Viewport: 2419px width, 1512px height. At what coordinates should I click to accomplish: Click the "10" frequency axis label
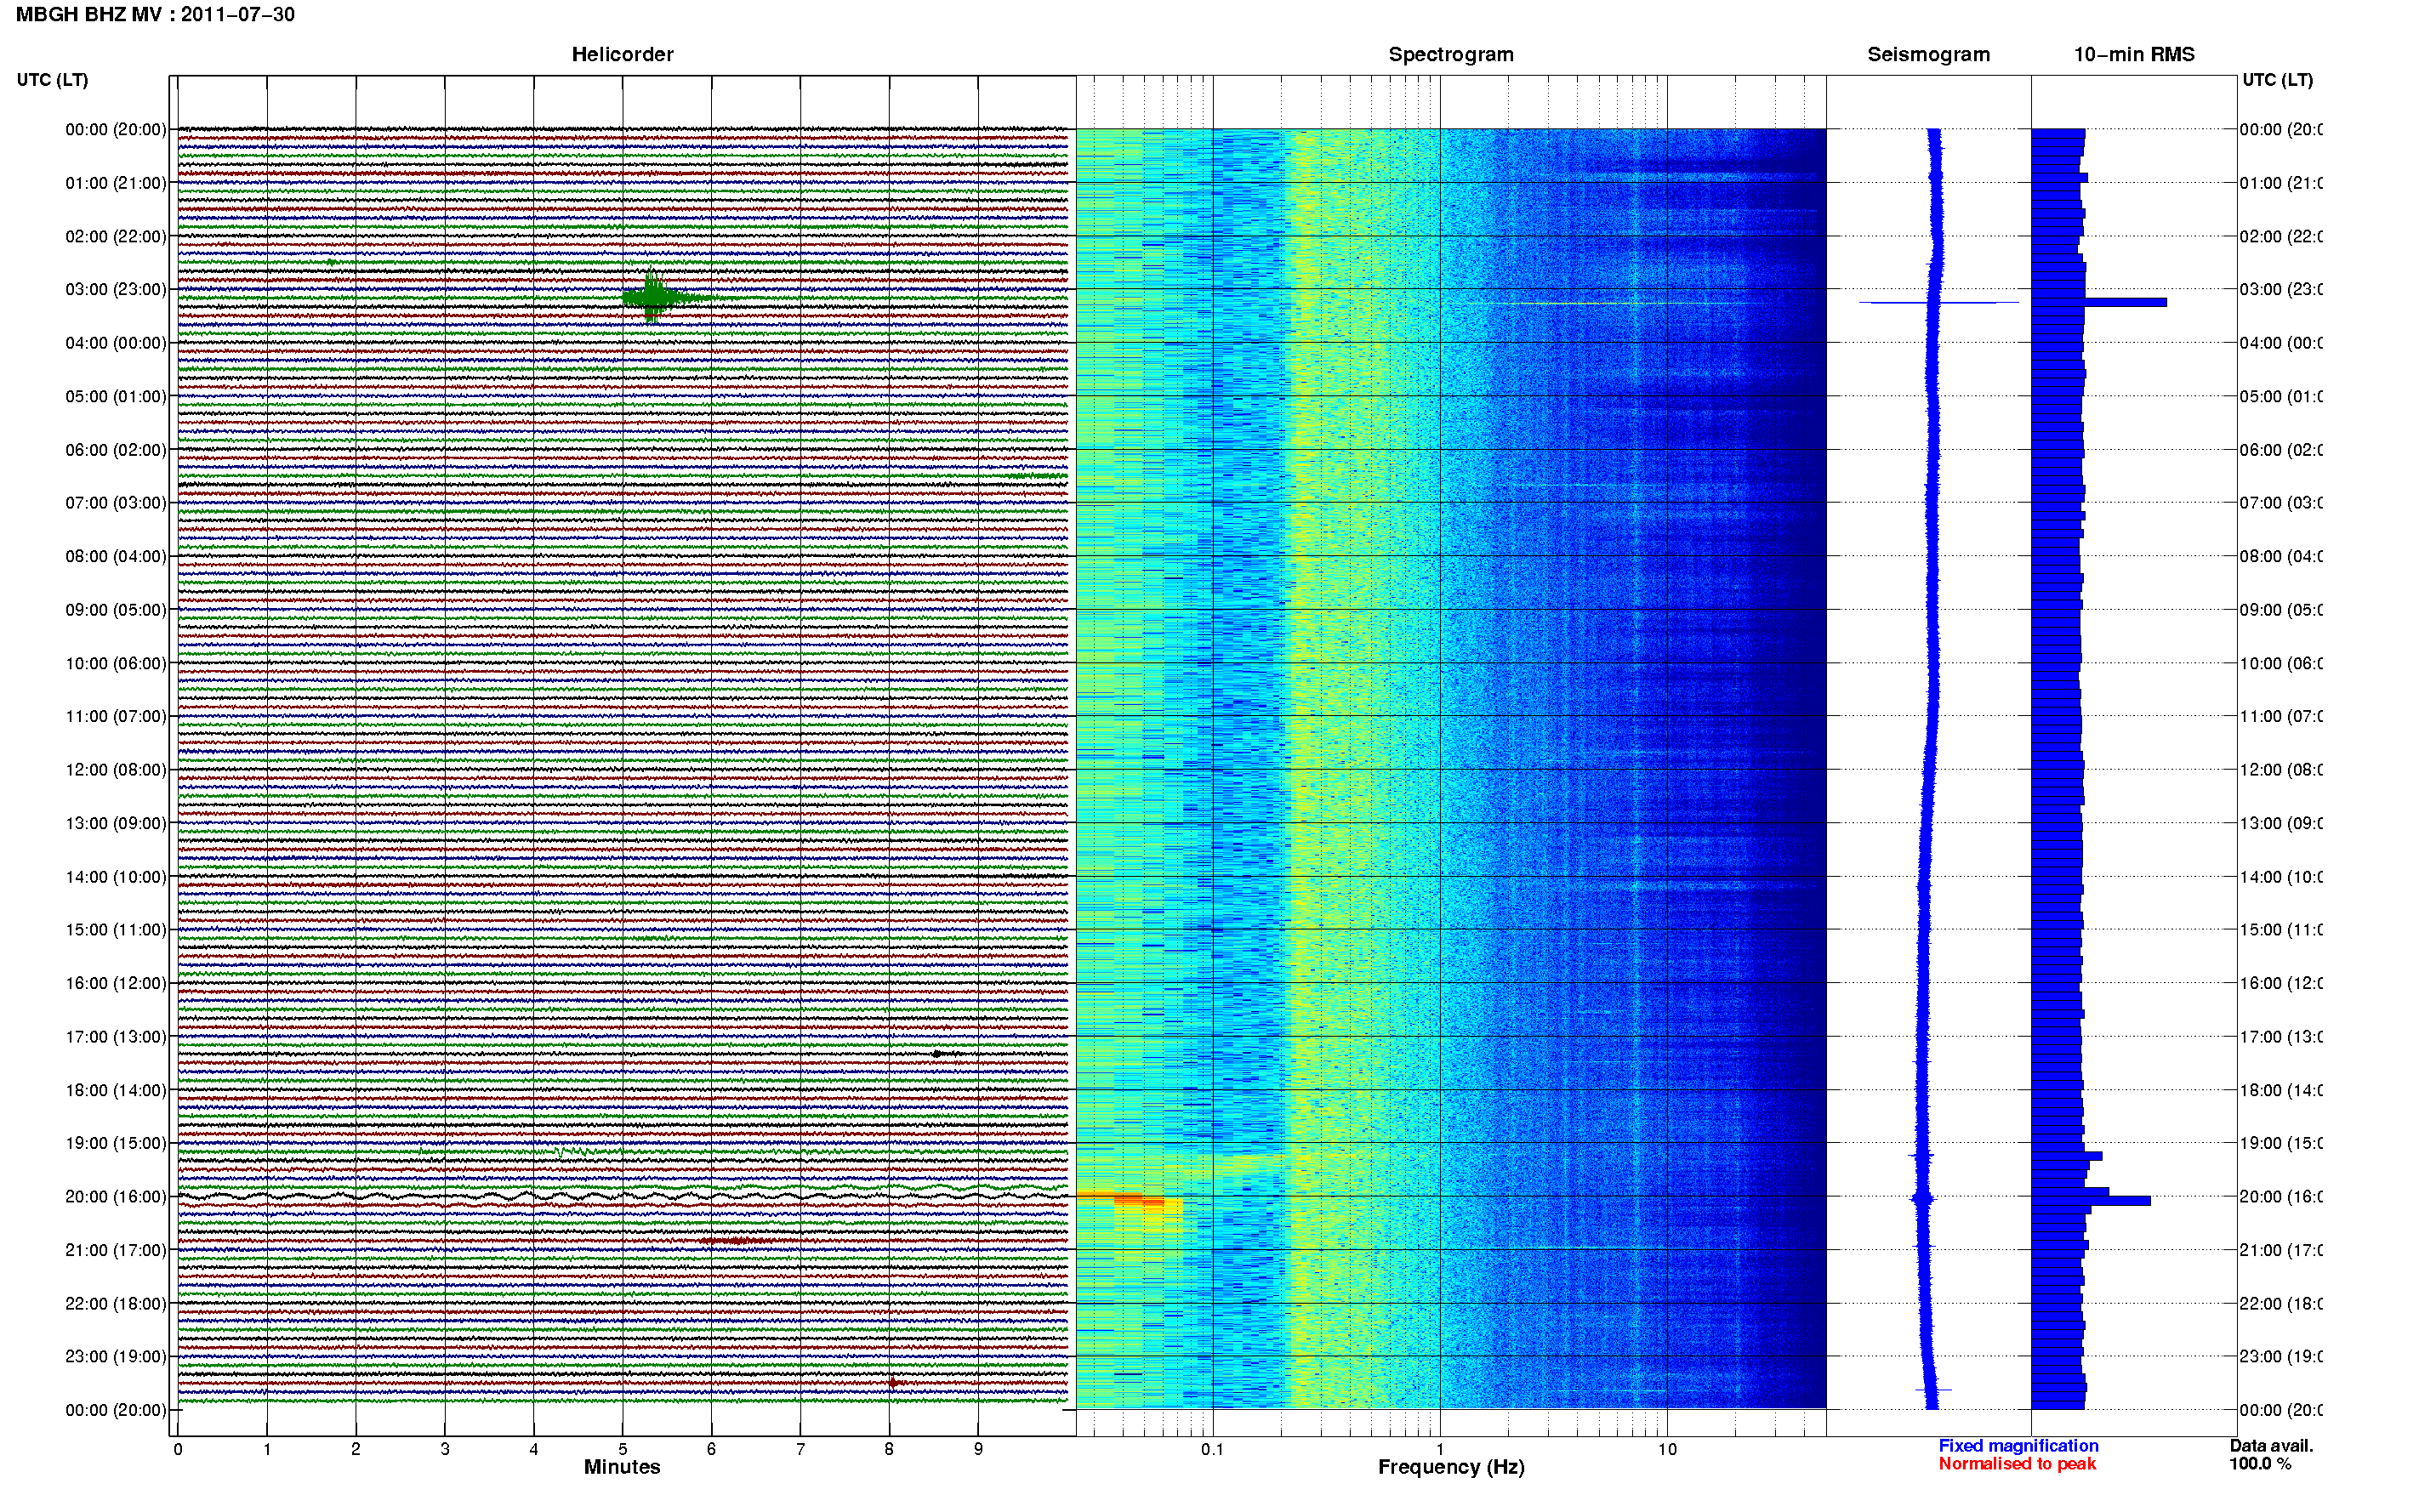[x=1666, y=1449]
